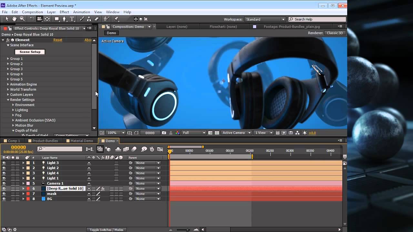
Task: Toggle the transparency grid icon
Action: tap(217, 133)
